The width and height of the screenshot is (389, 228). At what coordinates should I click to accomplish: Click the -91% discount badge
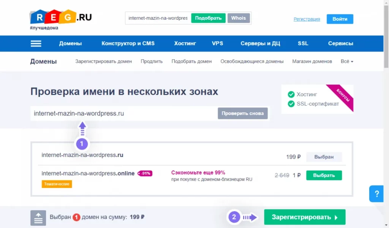click(145, 173)
